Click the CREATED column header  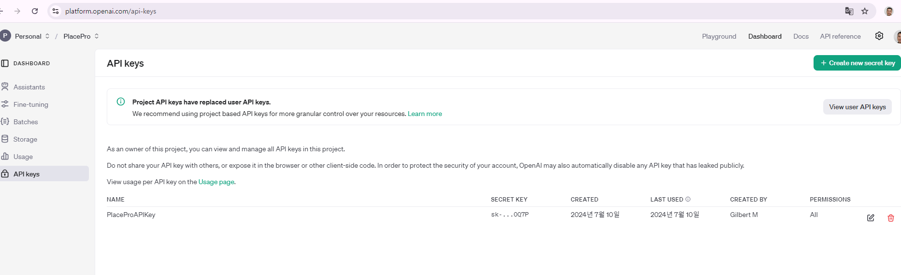[x=584, y=199]
